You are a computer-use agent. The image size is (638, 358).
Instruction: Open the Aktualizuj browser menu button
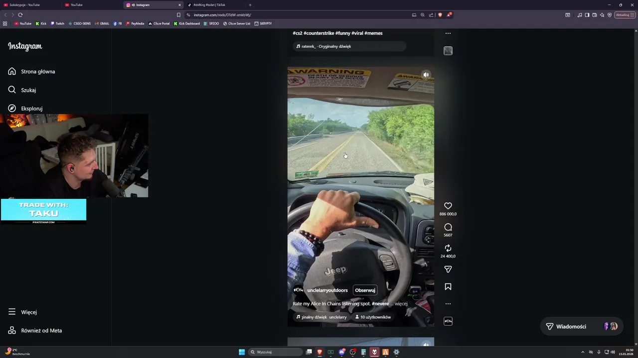click(625, 15)
